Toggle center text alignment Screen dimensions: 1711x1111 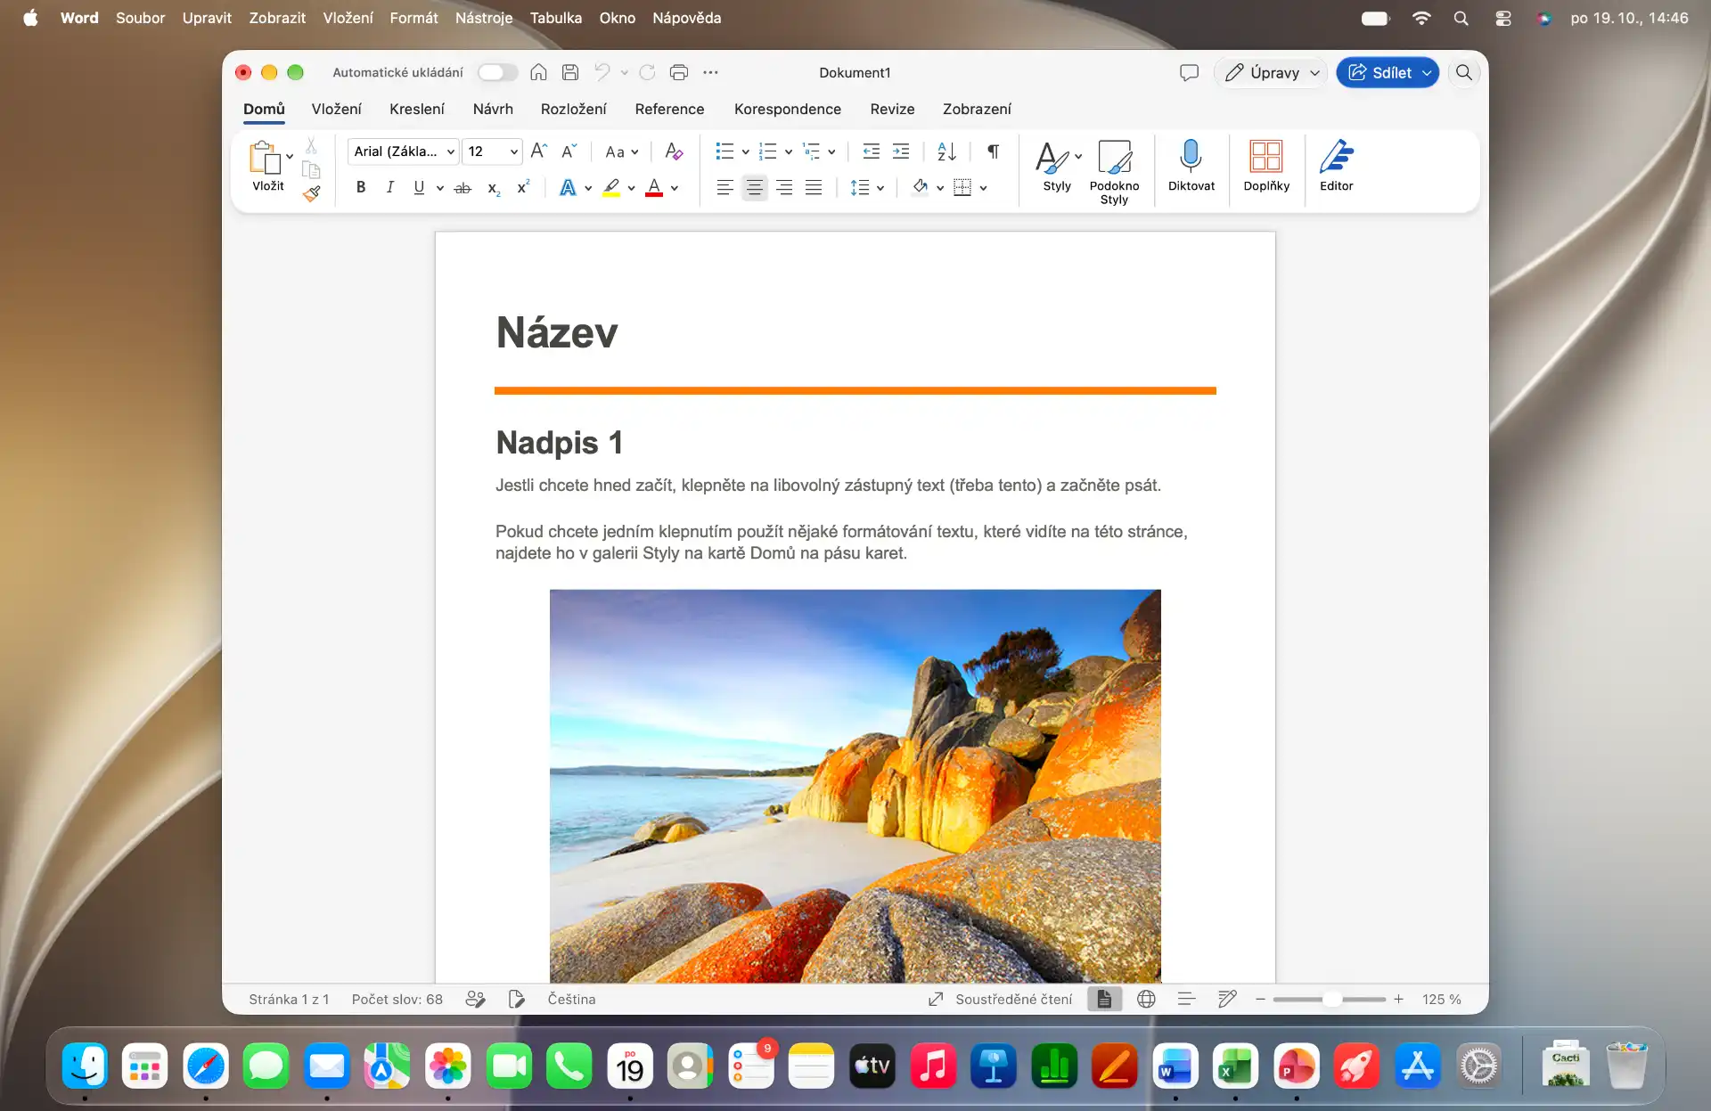point(755,188)
